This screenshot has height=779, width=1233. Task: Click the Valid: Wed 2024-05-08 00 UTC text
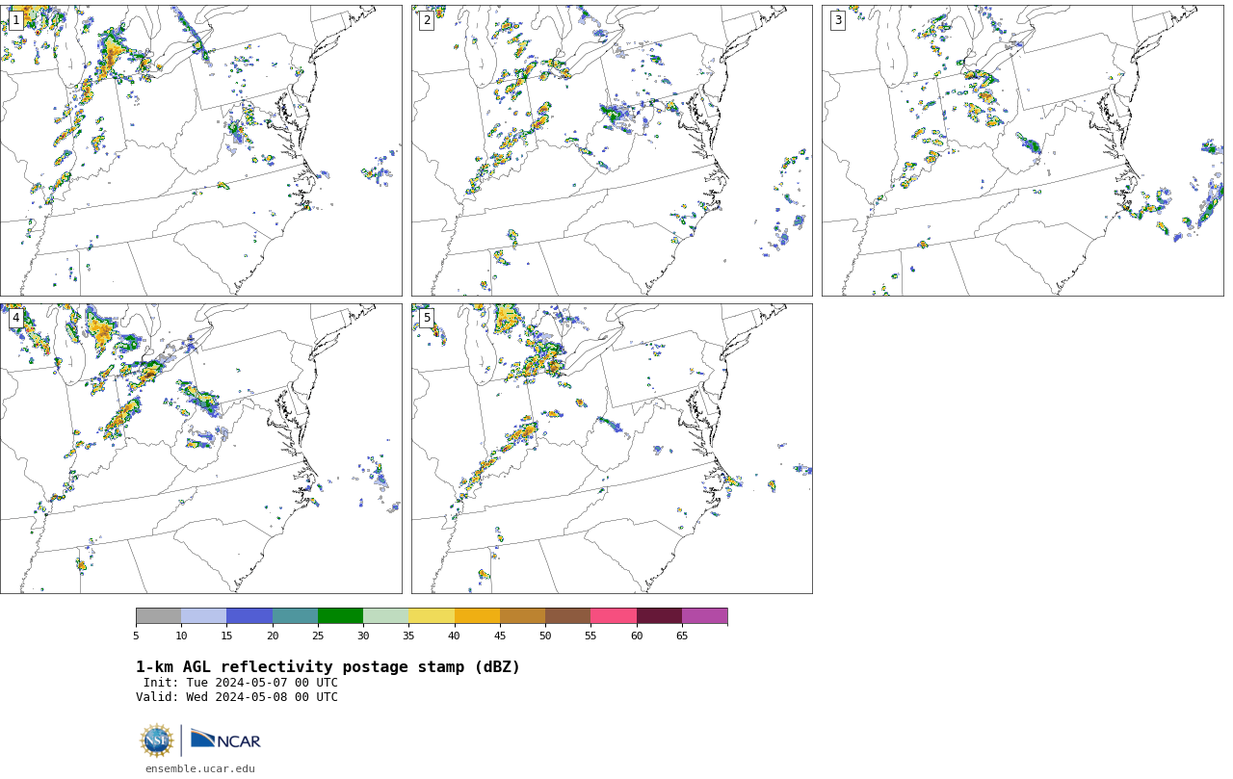pos(237,697)
